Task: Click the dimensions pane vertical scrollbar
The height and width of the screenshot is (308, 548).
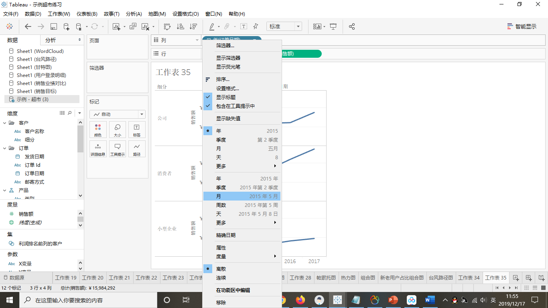Action: [x=81, y=140]
